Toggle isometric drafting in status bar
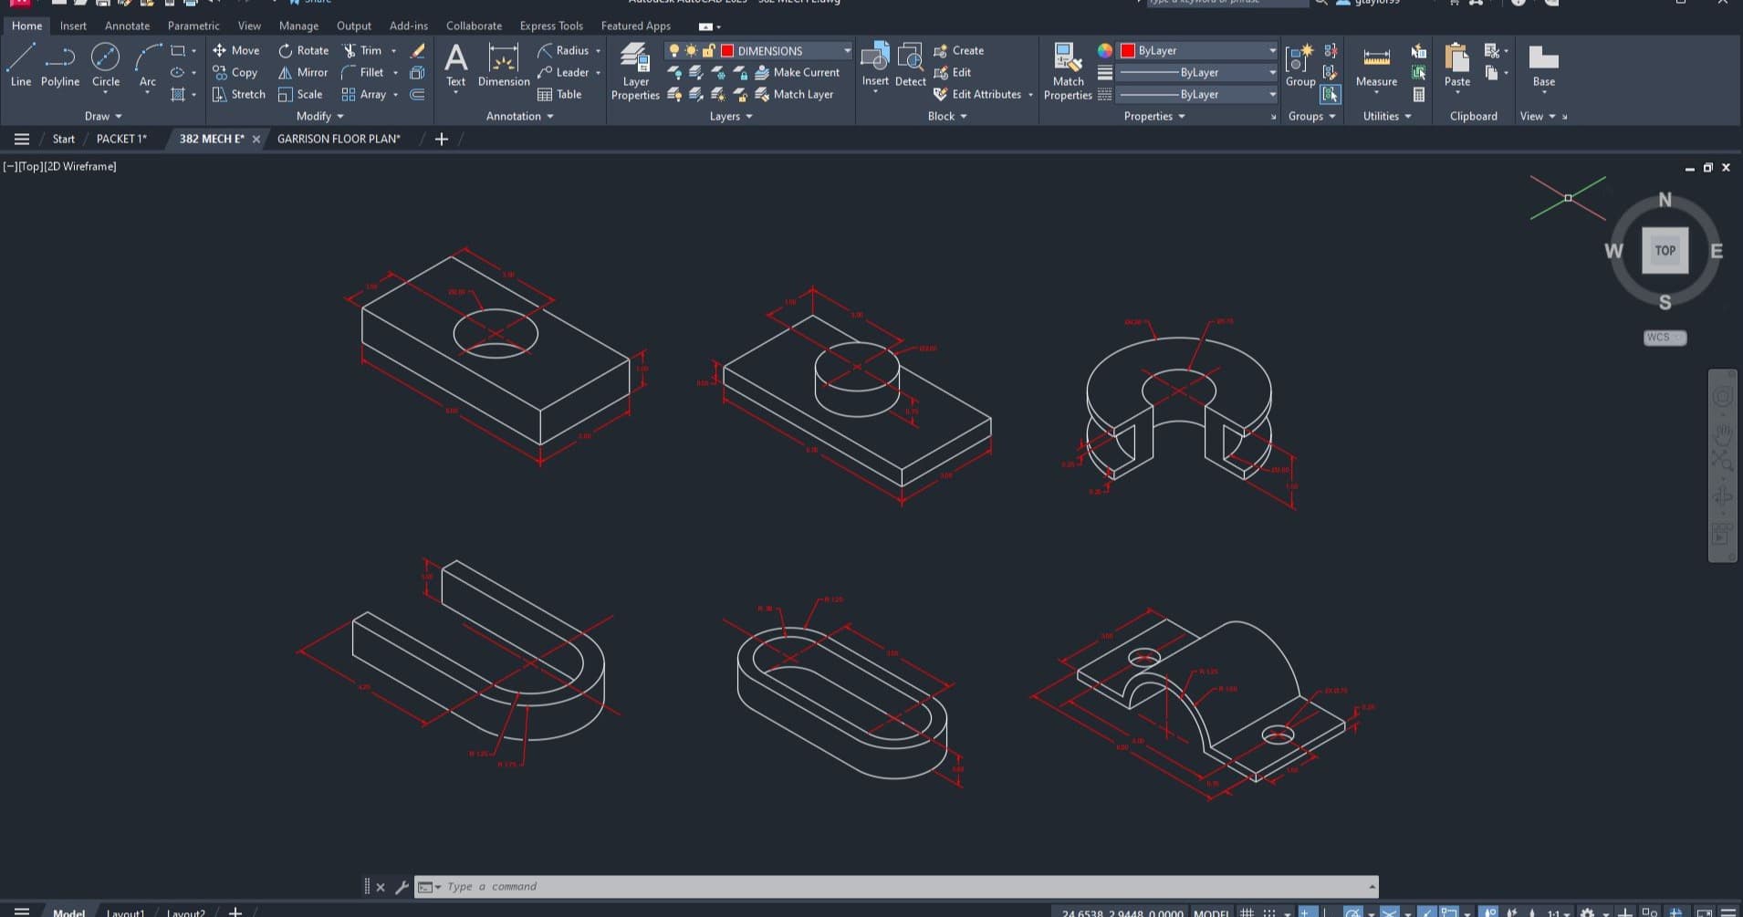Image resolution: width=1743 pixels, height=917 pixels. [x=1389, y=912]
